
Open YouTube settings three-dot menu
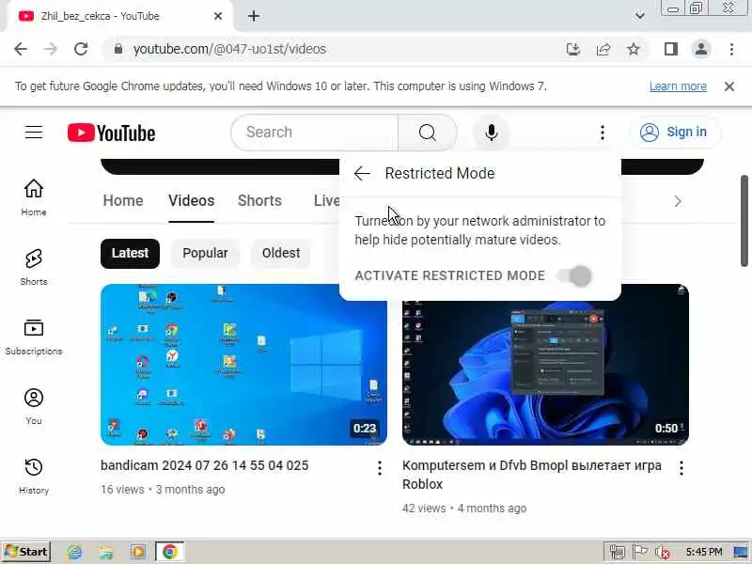tap(603, 133)
